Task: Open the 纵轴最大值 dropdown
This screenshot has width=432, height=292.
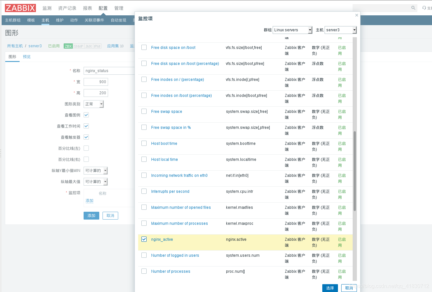Action: click(96, 182)
